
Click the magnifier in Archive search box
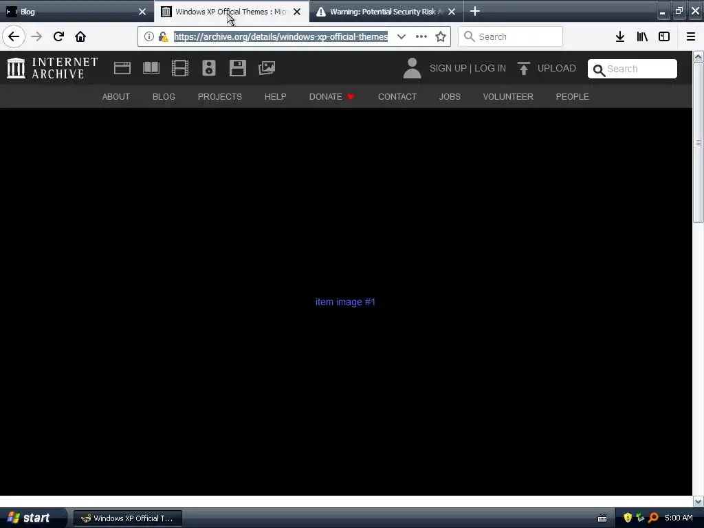click(599, 70)
